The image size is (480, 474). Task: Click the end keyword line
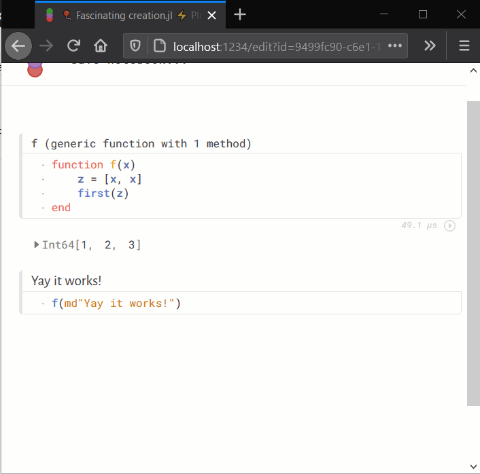(x=61, y=208)
